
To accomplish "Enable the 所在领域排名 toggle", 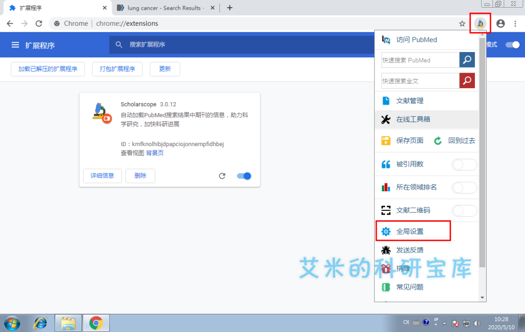I will pyautogui.click(x=464, y=187).
